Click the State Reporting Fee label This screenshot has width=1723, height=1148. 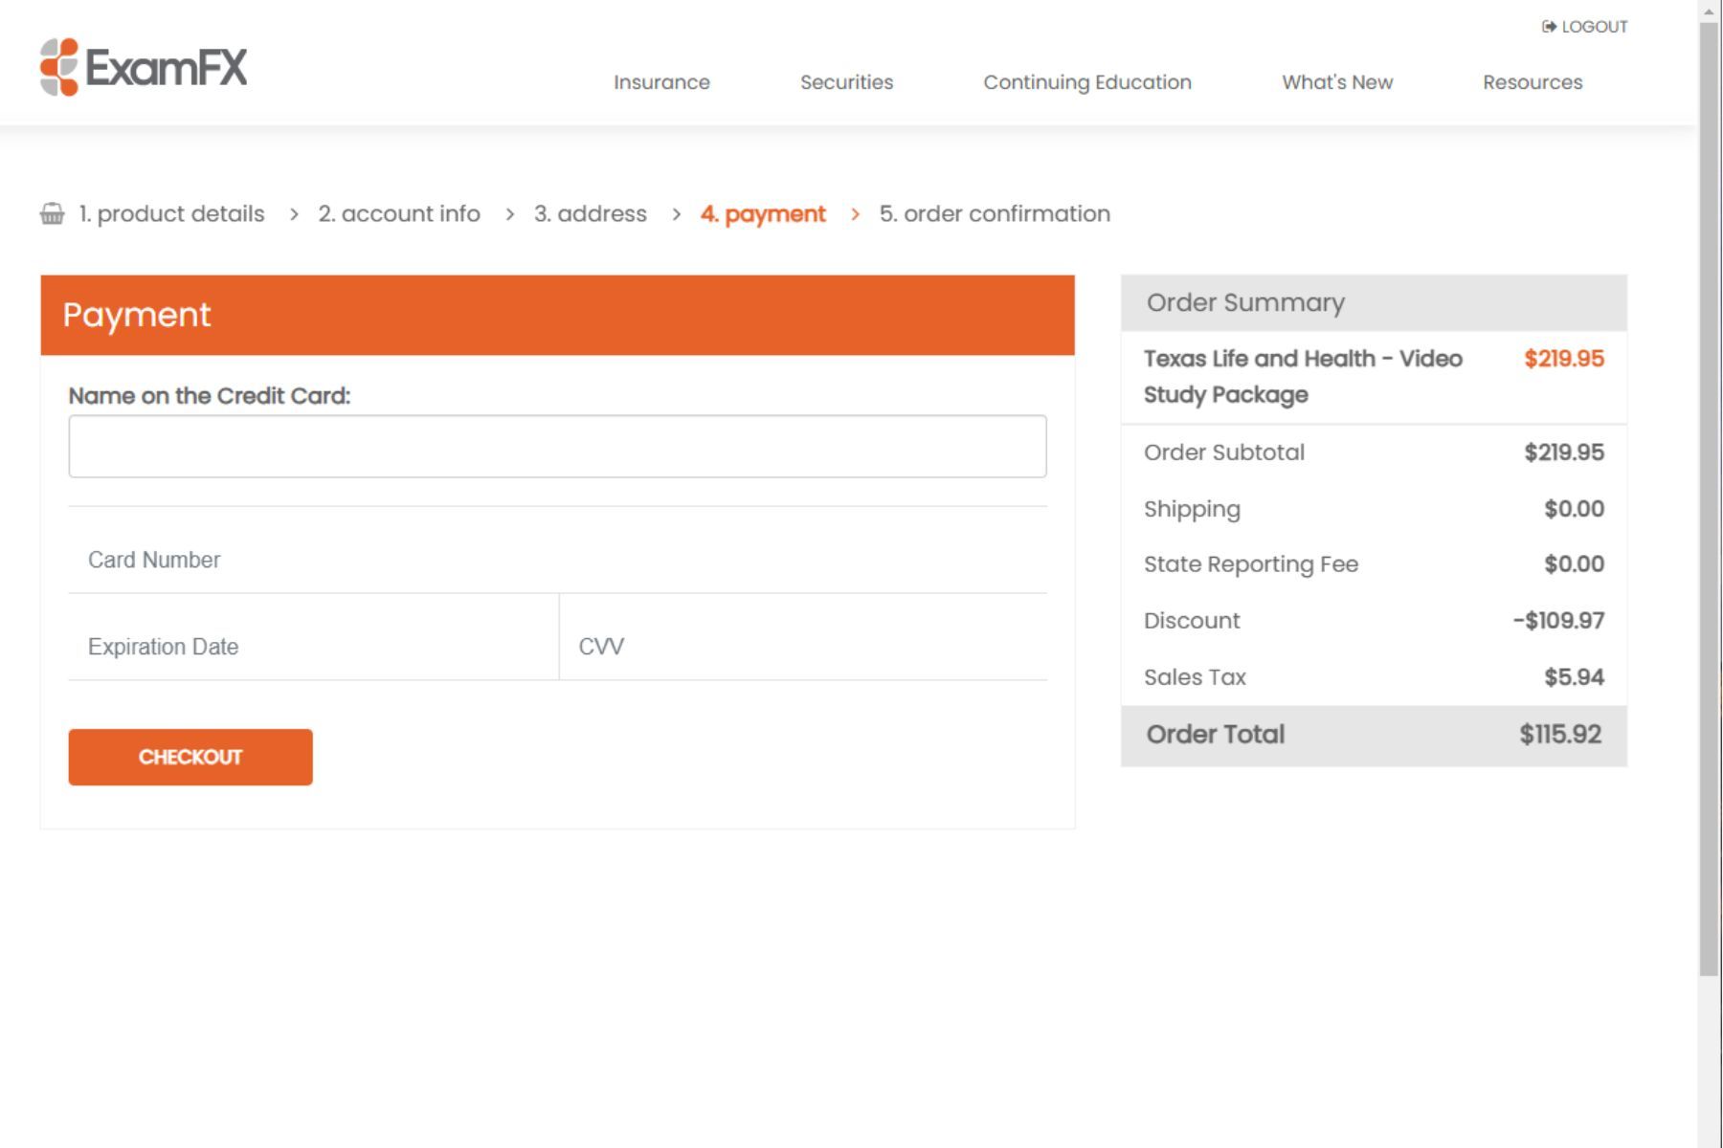1251,564
